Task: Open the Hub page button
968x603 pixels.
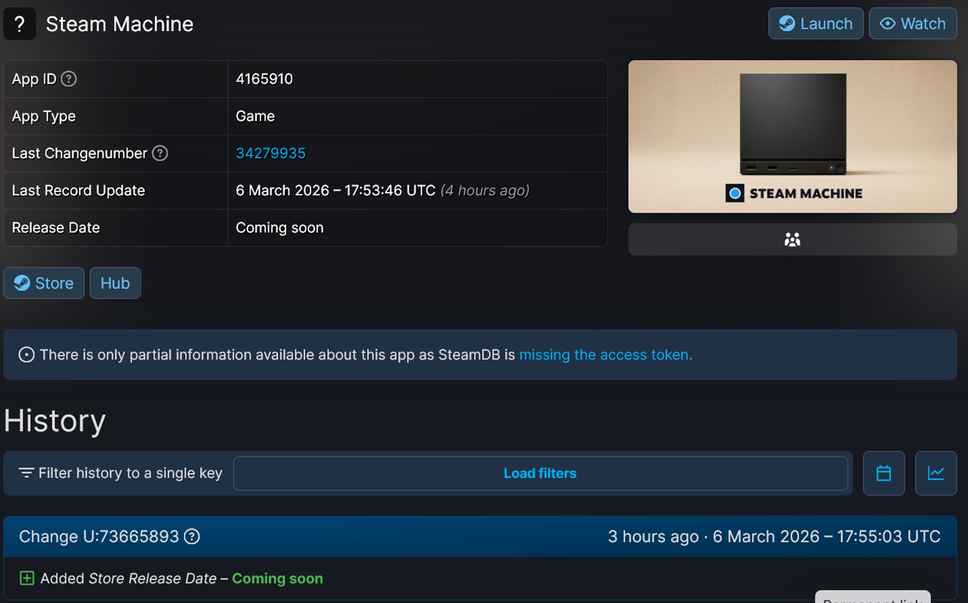Action: coord(115,283)
